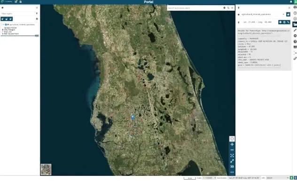
Task: Open settings gear in right sidebar
Action: pos(295,36)
